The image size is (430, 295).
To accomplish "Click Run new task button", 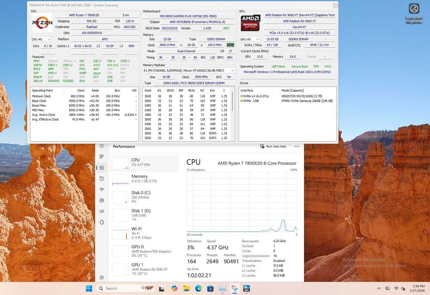I will coord(273,146).
